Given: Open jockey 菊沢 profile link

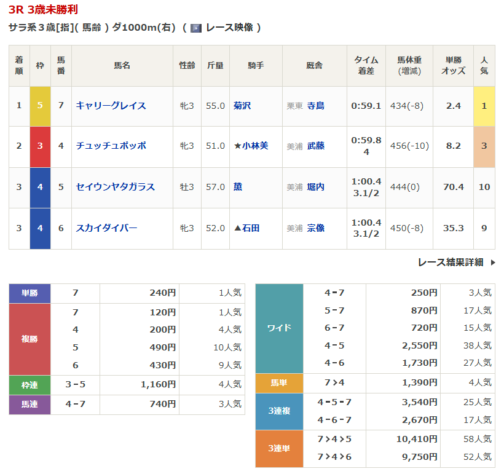Looking at the screenshot, I should click(x=242, y=106).
